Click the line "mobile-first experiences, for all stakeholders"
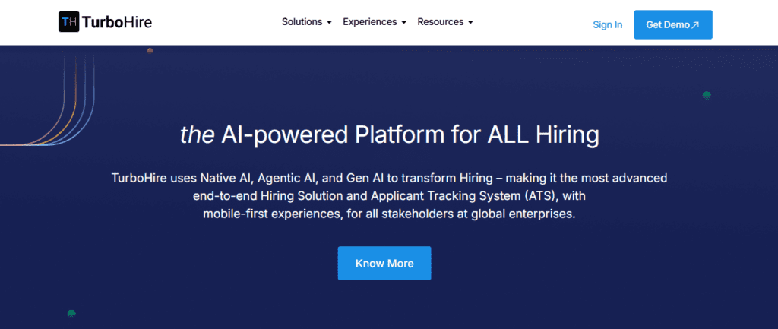778x329 pixels. (390, 214)
